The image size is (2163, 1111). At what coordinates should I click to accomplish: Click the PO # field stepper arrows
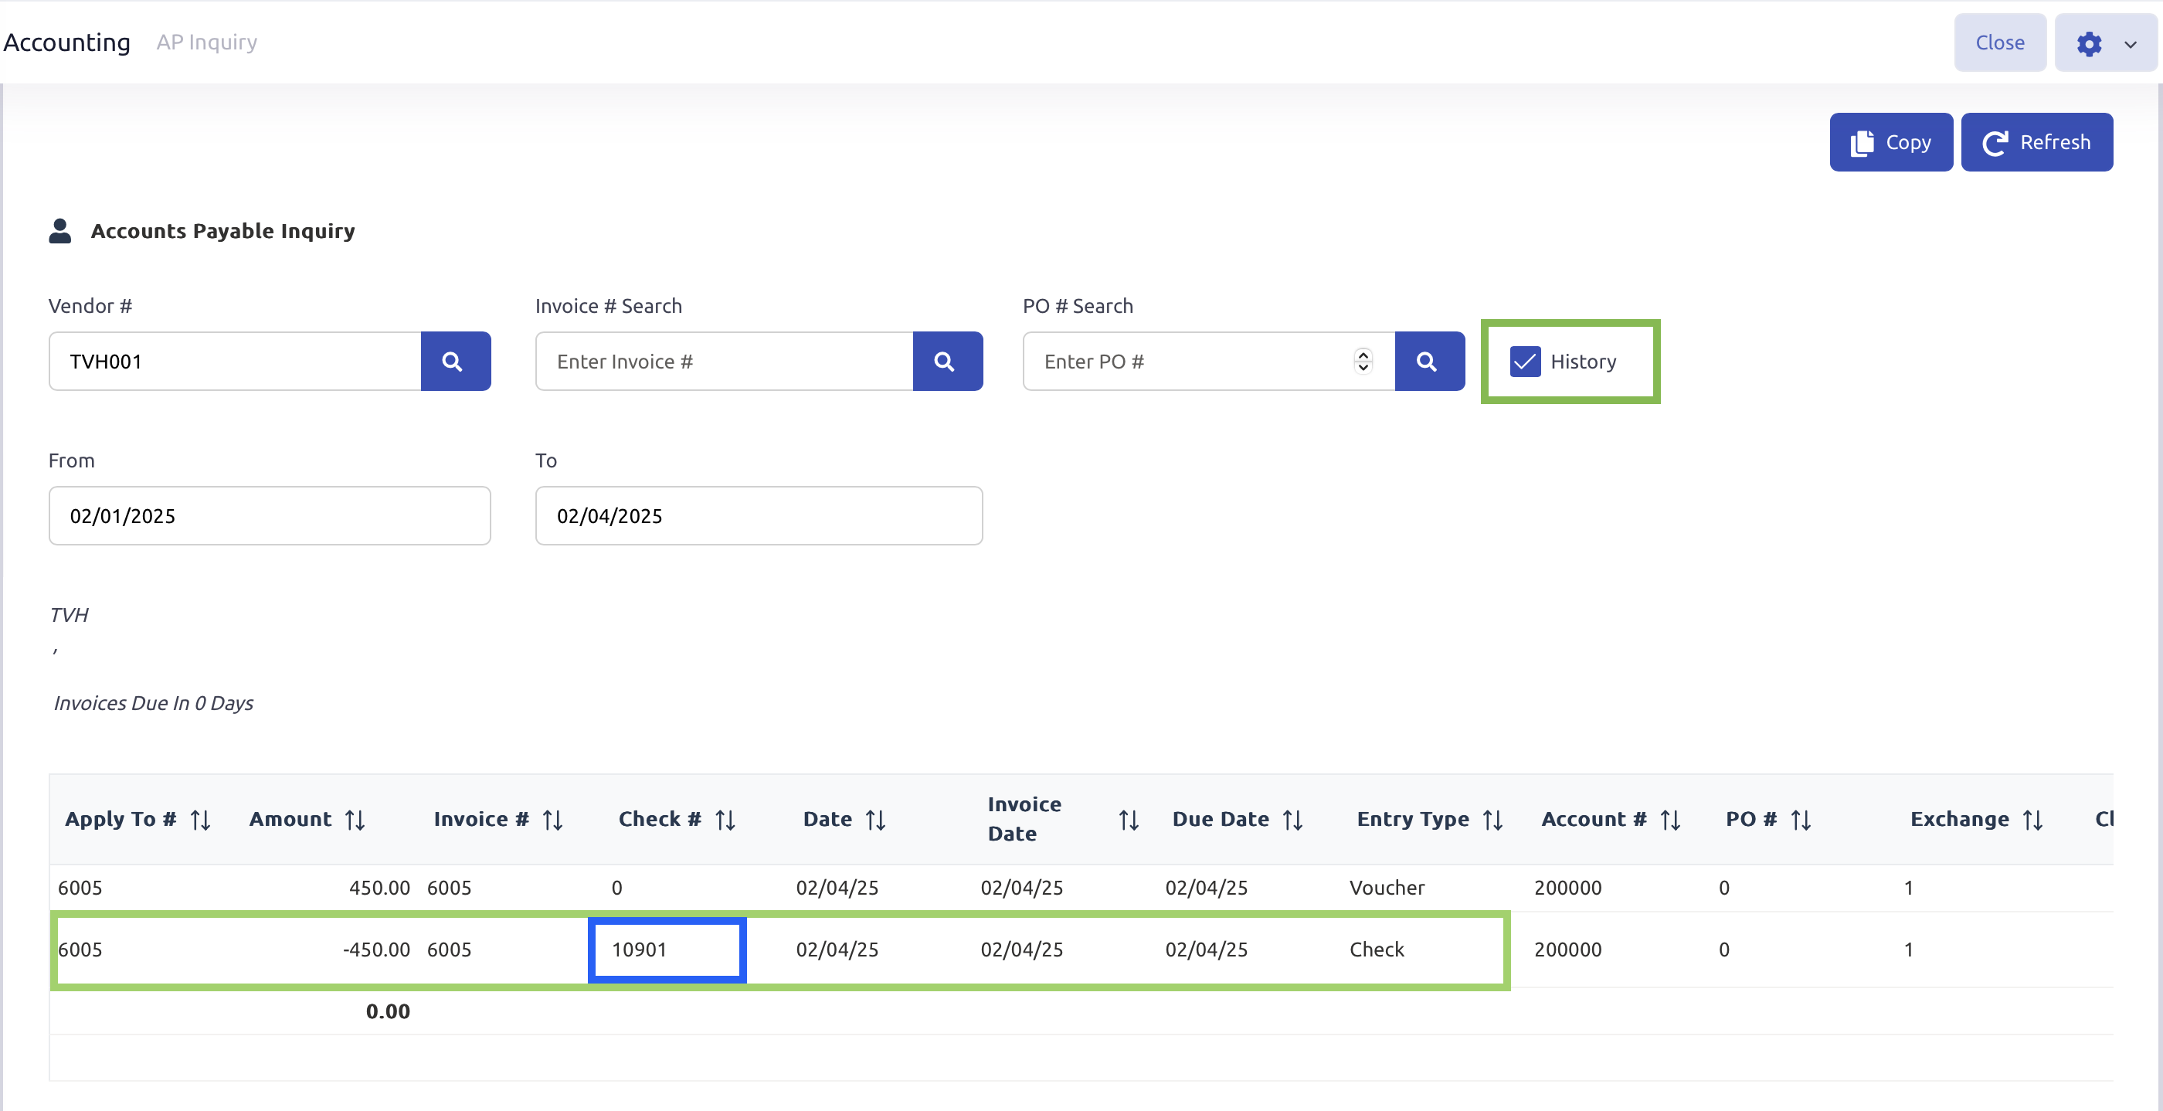1363,361
